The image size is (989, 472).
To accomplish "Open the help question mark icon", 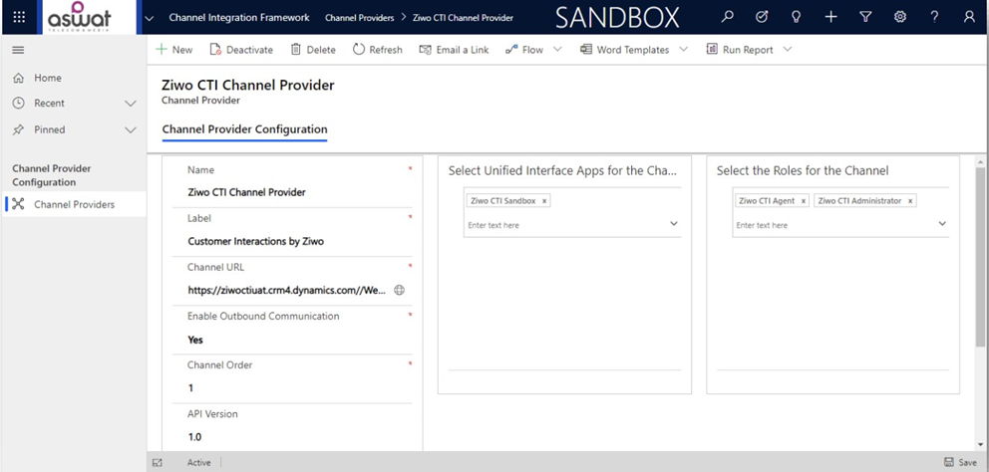I will (935, 17).
